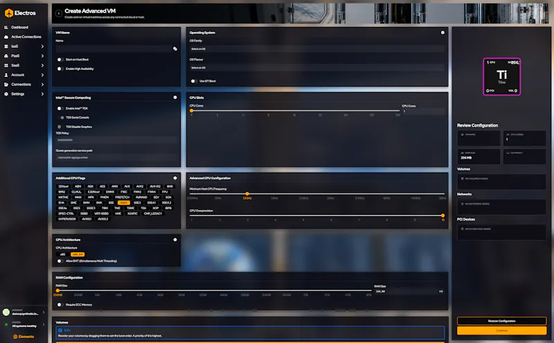
Task: Enable the SPEC-CTRL CPU flag
Action: point(66,213)
